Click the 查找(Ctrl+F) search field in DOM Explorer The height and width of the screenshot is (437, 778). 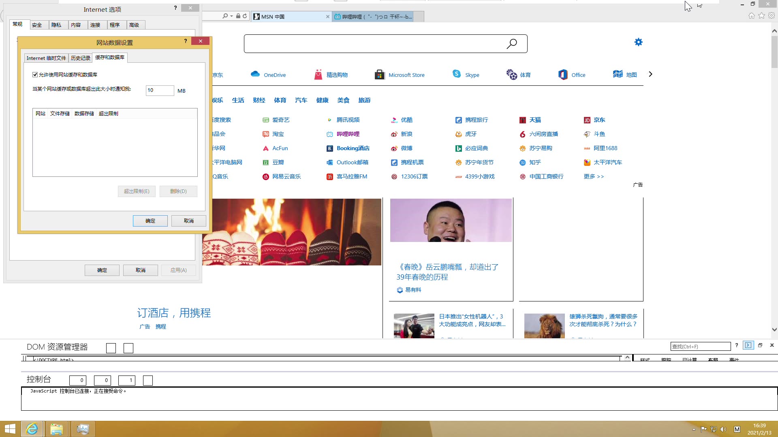tap(701, 346)
